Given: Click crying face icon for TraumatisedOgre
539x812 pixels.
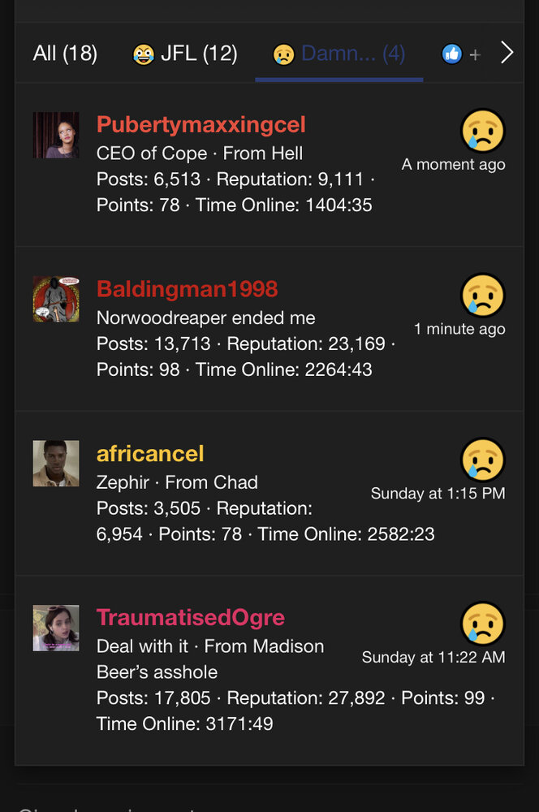Looking at the screenshot, I should (483, 624).
